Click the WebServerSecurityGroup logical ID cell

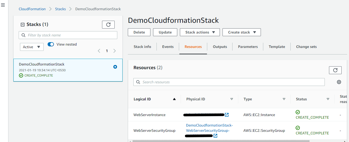point(154,130)
